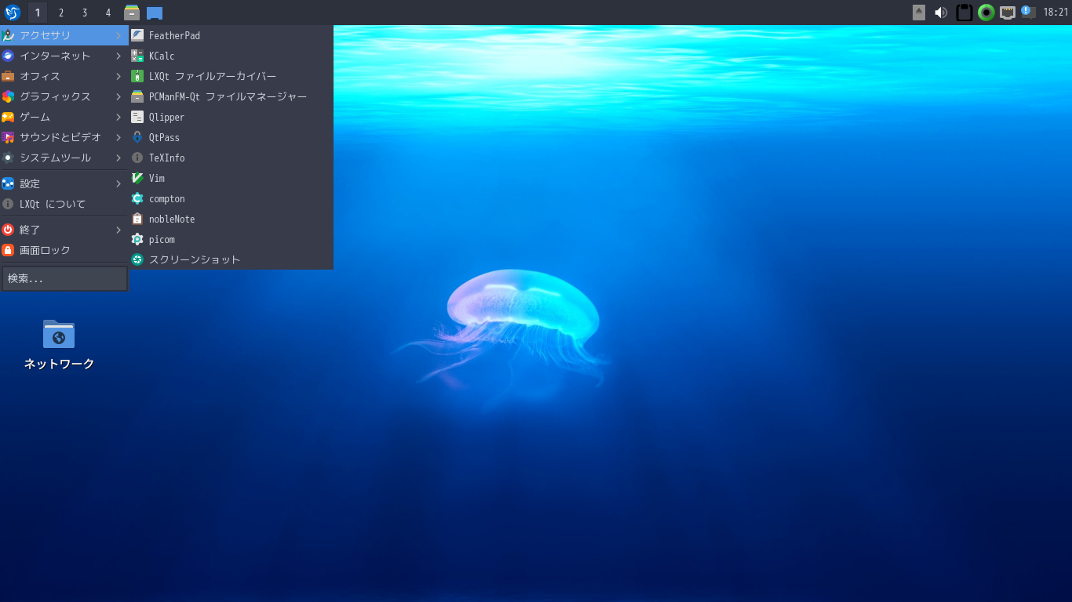
Task: Switch to workspace 2 on the panel
Action: coord(60,13)
